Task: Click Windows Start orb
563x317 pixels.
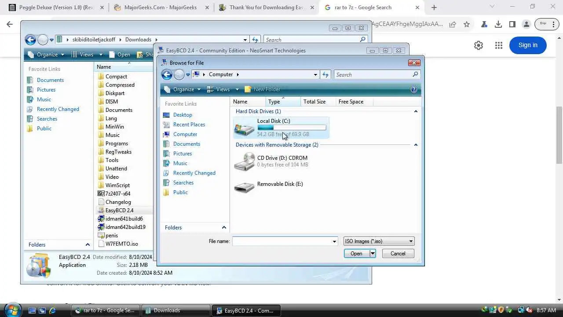Action: point(12,310)
